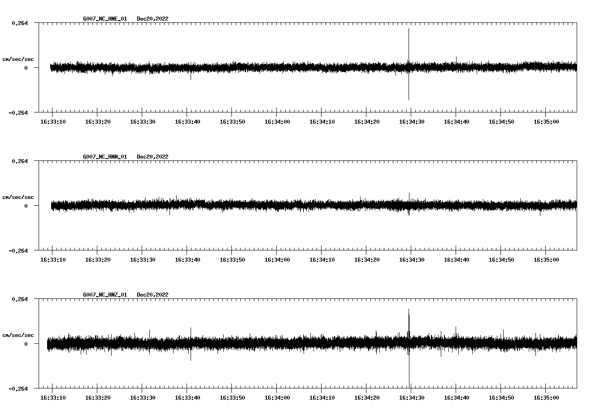Image resolution: width=609 pixels, height=414 pixels.
Task: Click 16:33:40 time label under HNZ plot
Action: click(x=187, y=398)
